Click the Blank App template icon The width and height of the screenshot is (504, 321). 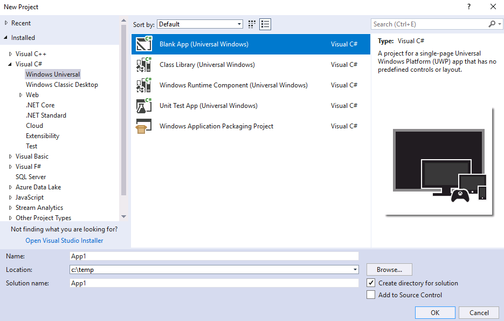[x=144, y=44]
